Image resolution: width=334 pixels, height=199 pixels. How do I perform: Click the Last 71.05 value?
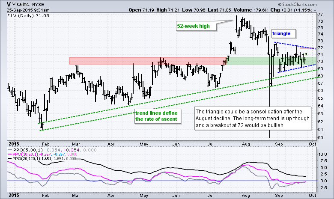pyautogui.click(x=219, y=10)
